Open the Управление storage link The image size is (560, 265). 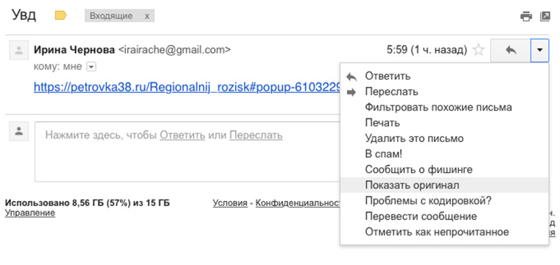point(30,213)
